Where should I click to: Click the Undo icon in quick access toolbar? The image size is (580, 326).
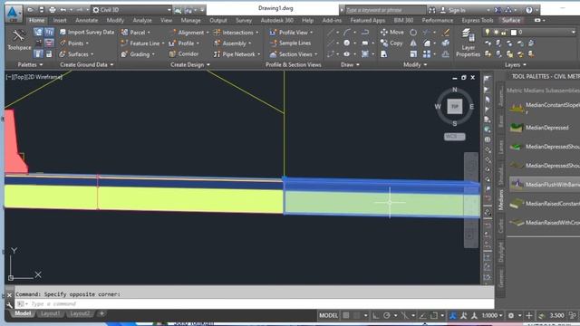63,10
